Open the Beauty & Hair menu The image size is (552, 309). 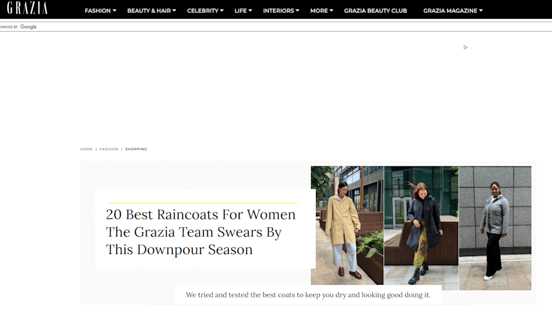click(149, 10)
